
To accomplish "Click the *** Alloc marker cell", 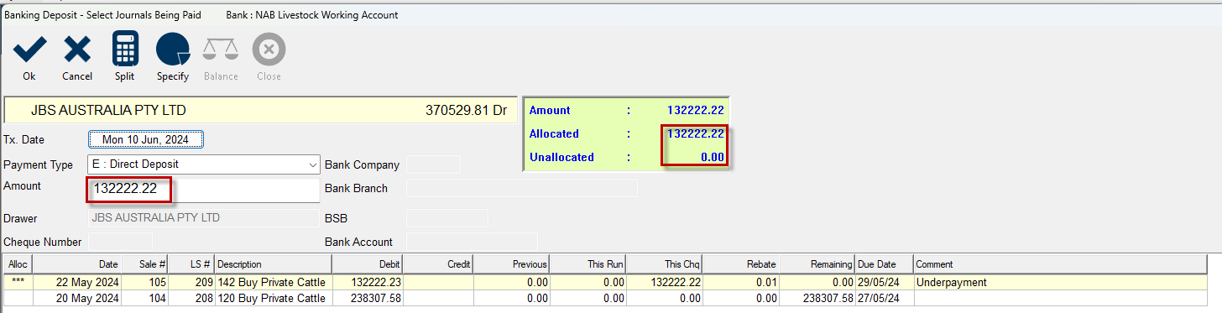I will pos(17,283).
